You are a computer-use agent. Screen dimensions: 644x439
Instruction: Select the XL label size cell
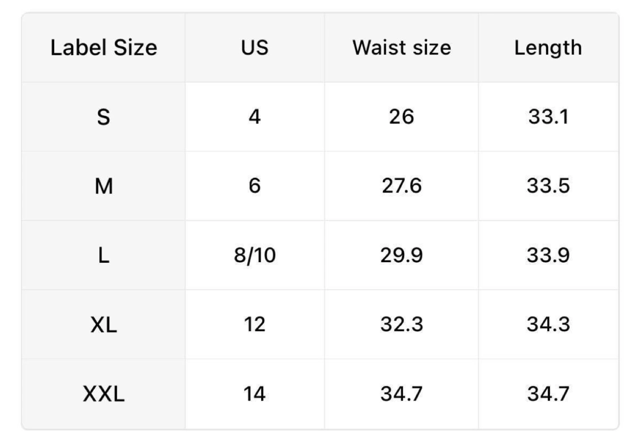click(103, 324)
